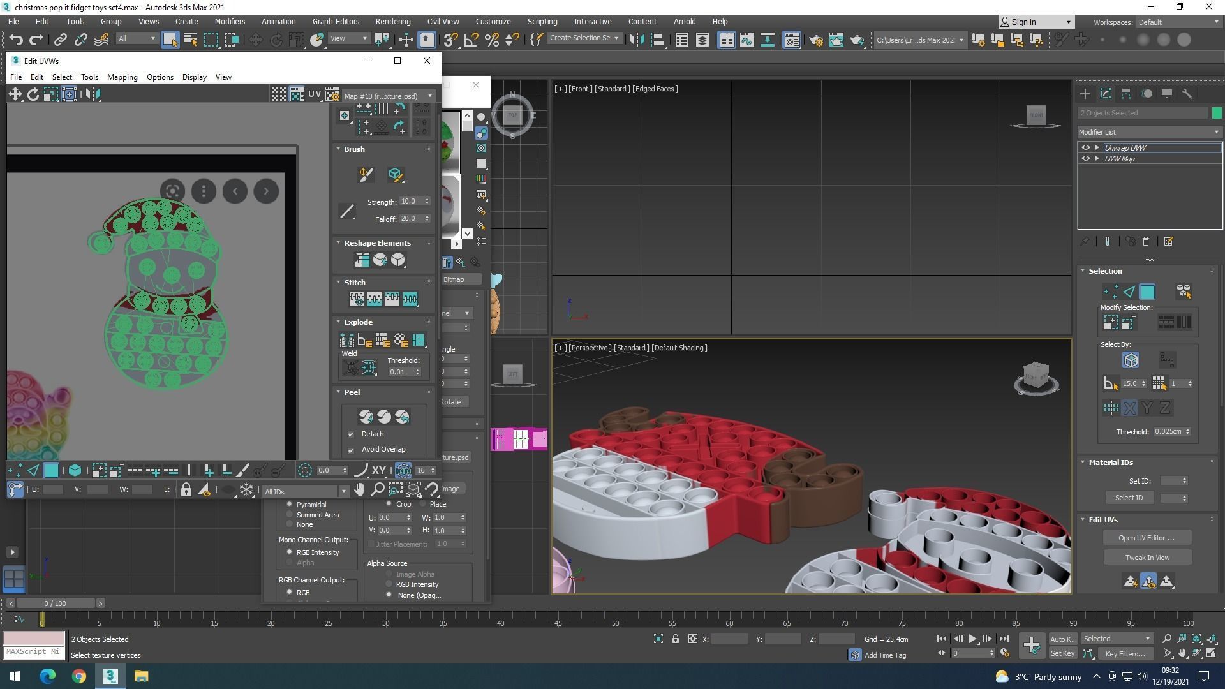The width and height of the screenshot is (1225, 689).
Task: Click the Undo icon in main toolbar
Action: pyautogui.click(x=16, y=40)
